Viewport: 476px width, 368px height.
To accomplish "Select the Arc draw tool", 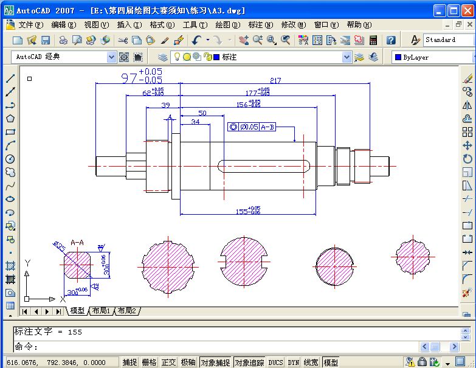I will (10, 145).
